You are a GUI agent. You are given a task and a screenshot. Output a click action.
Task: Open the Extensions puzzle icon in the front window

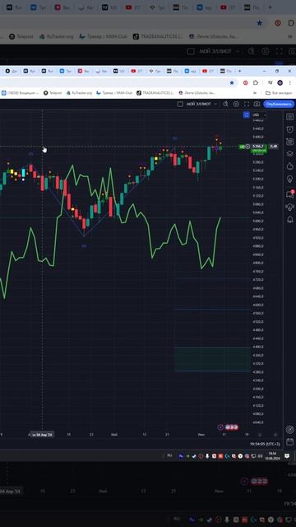click(256, 82)
